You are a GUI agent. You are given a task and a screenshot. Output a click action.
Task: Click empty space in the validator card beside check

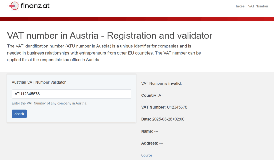(x=80, y=114)
